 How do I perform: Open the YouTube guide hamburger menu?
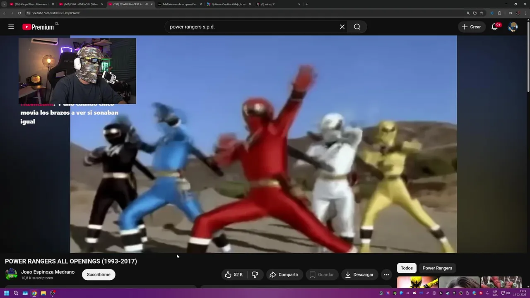tap(11, 27)
